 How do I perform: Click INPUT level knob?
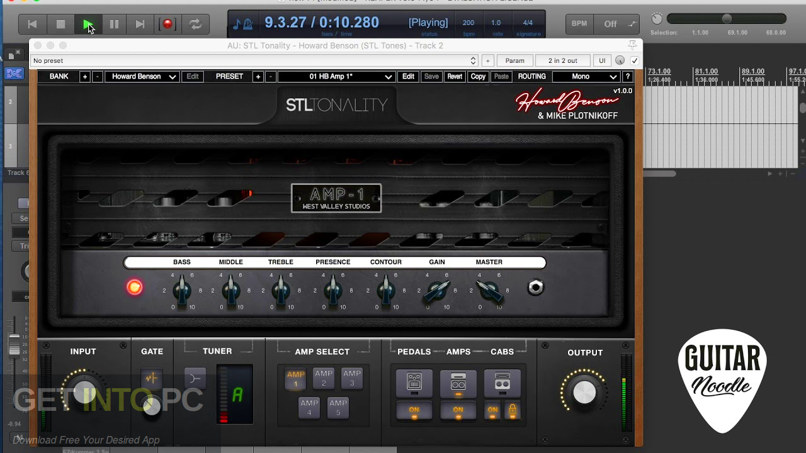(83, 393)
